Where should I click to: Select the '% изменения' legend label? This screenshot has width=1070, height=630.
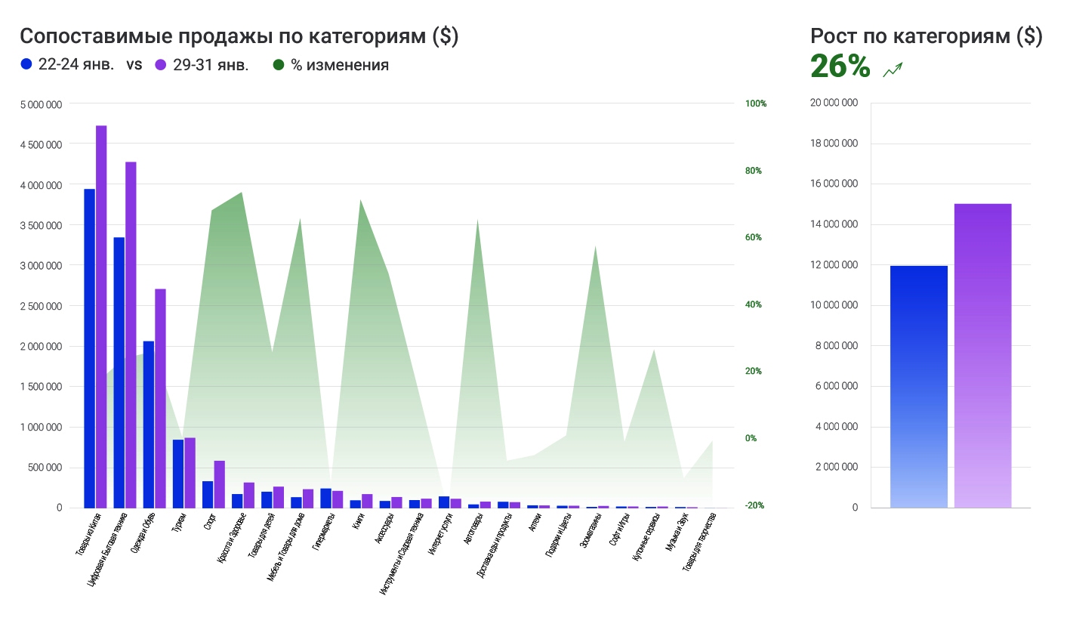340,65
